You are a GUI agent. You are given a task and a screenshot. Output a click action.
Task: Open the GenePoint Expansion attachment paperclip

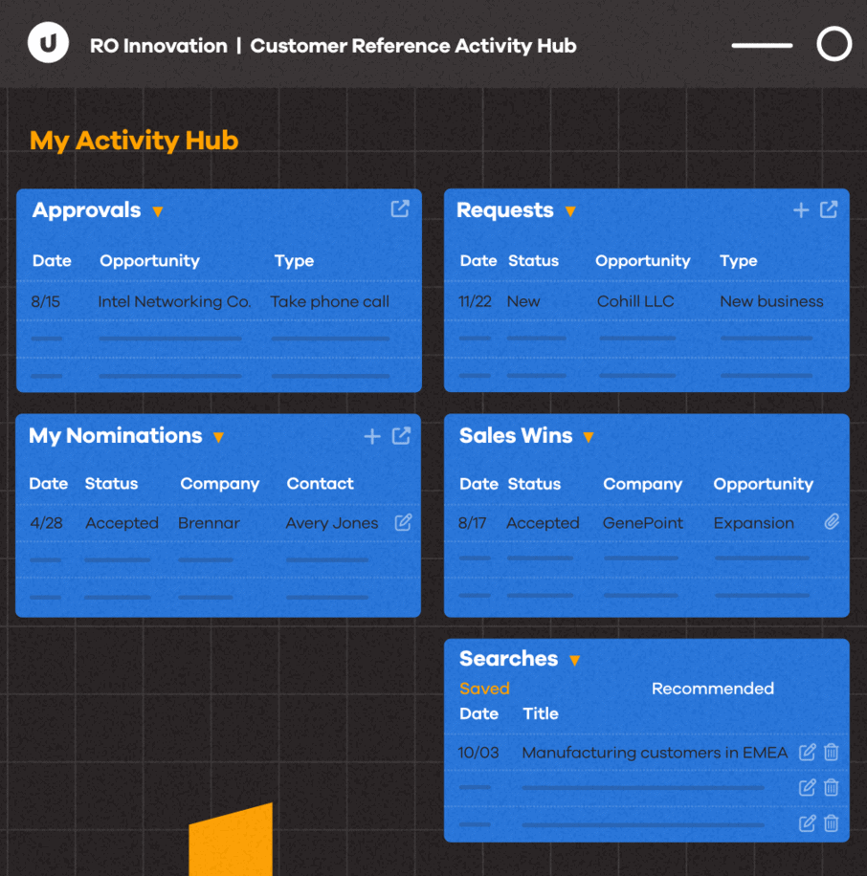pyautogui.click(x=832, y=522)
